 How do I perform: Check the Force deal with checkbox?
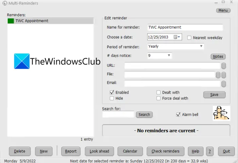click(158, 98)
